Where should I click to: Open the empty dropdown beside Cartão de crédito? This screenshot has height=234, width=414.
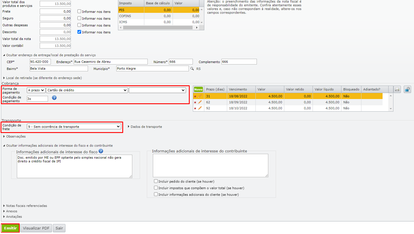pyautogui.click(x=157, y=90)
